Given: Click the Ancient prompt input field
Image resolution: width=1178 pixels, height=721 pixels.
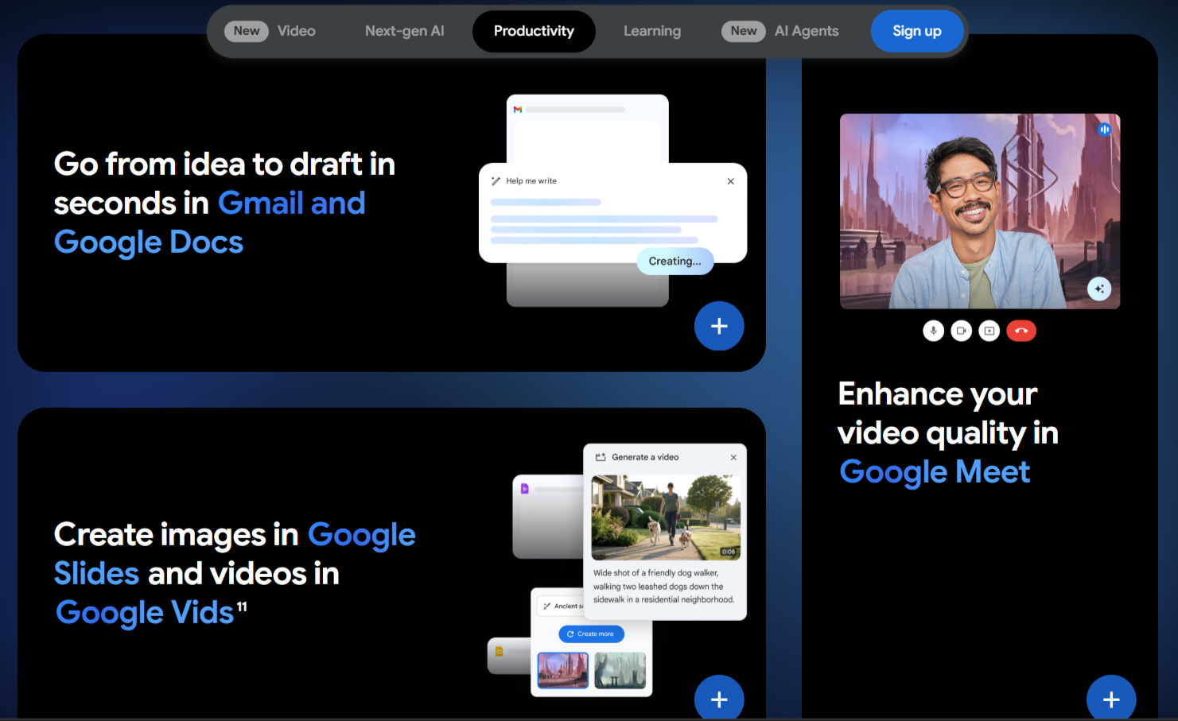Looking at the screenshot, I should [561, 606].
